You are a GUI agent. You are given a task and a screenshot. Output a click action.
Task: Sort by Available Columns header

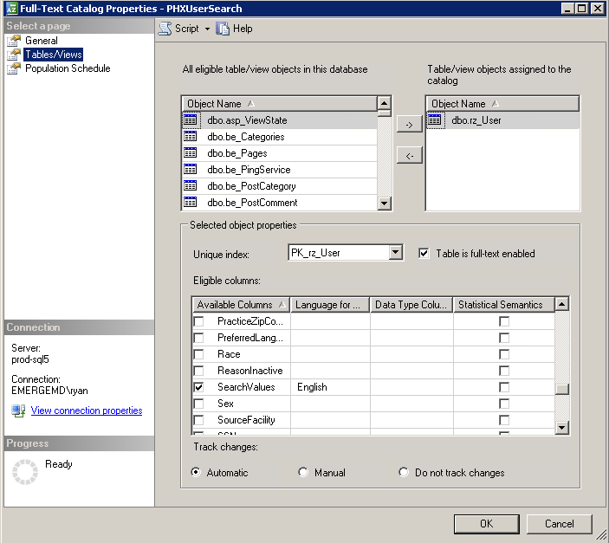241,305
